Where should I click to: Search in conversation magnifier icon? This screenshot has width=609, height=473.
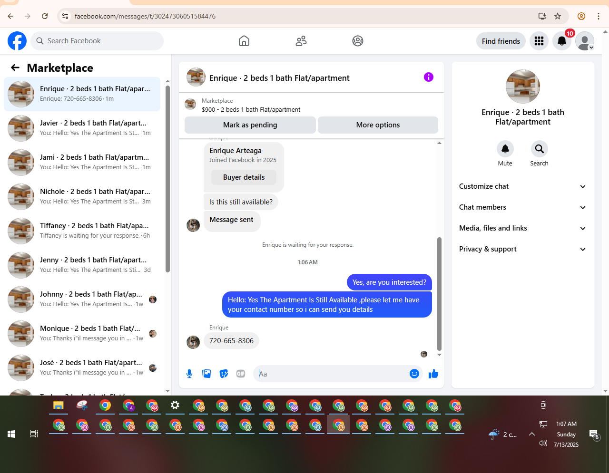[x=540, y=149]
